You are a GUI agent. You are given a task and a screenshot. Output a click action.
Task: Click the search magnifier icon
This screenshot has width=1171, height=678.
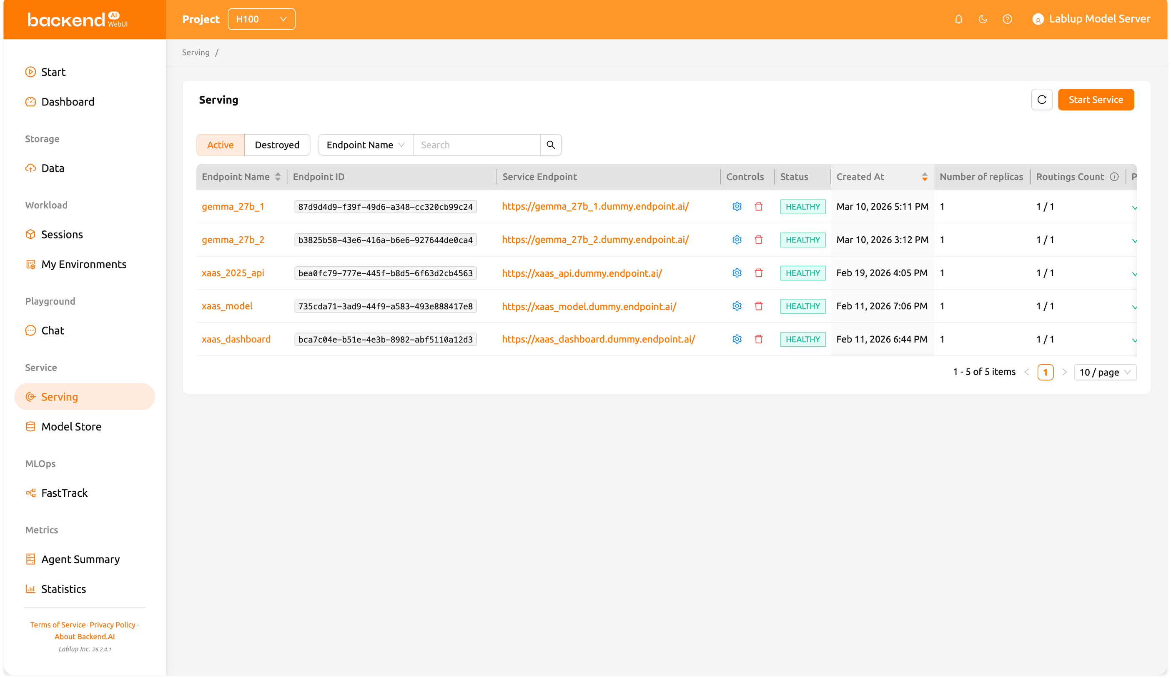tap(551, 145)
